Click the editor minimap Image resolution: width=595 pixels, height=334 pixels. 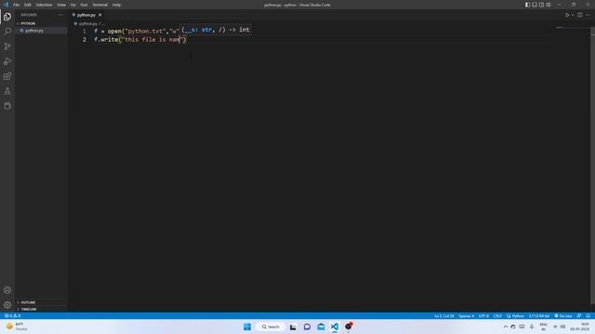coord(573,28)
